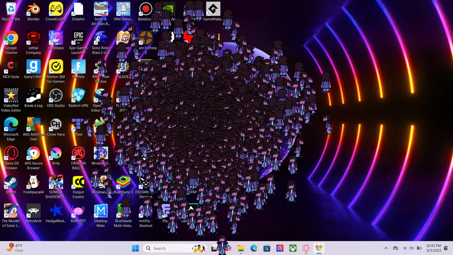Open NCH Suite desktop icon

coord(11,69)
